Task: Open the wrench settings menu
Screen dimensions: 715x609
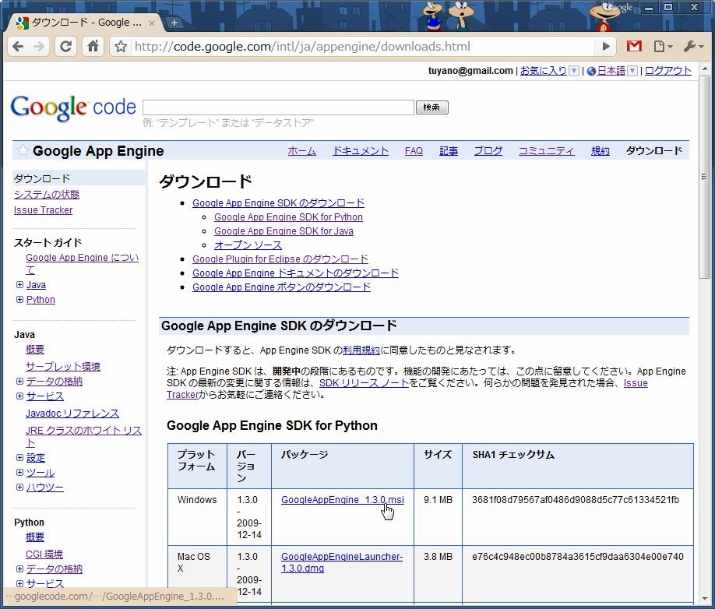Action: pos(692,47)
